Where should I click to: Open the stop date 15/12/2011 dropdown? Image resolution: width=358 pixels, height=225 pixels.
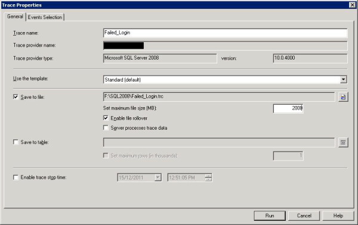click(x=158, y=177)
